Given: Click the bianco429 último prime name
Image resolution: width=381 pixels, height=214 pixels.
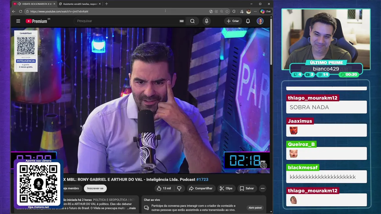Looking at the screenshot, I should coord(326,69).
